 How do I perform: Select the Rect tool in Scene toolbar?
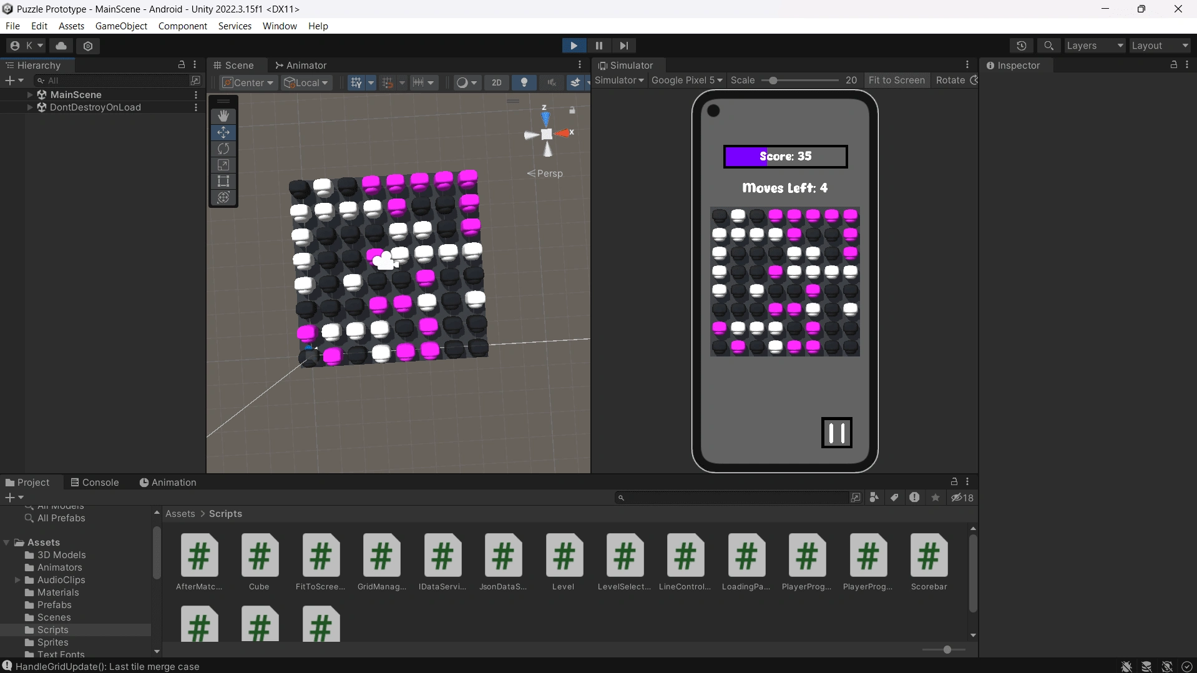point(223,181)
